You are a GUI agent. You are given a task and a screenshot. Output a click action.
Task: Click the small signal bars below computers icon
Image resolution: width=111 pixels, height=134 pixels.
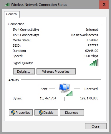(x=69, y=93)
